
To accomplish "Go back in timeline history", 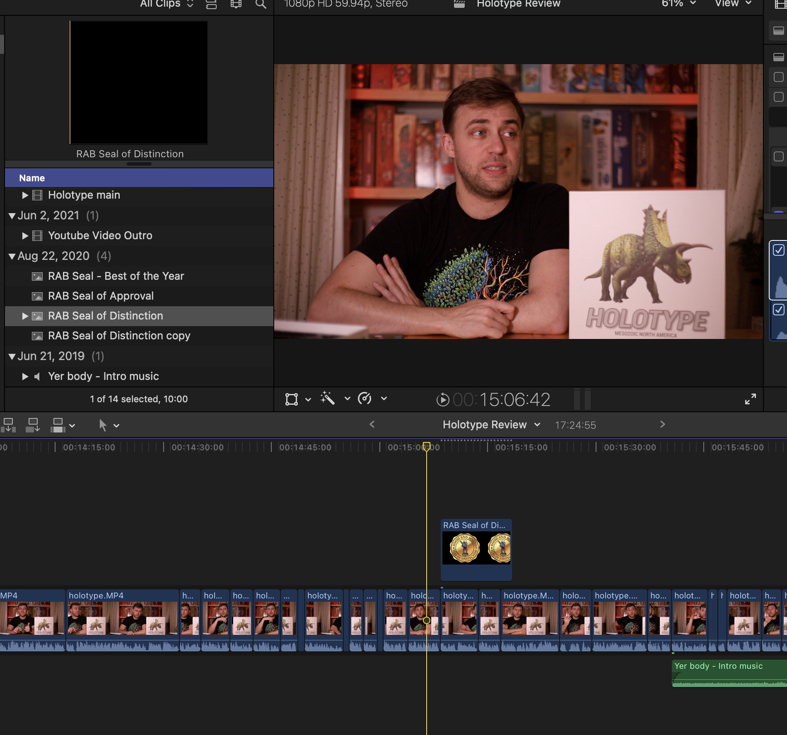I will coord(372,424).
